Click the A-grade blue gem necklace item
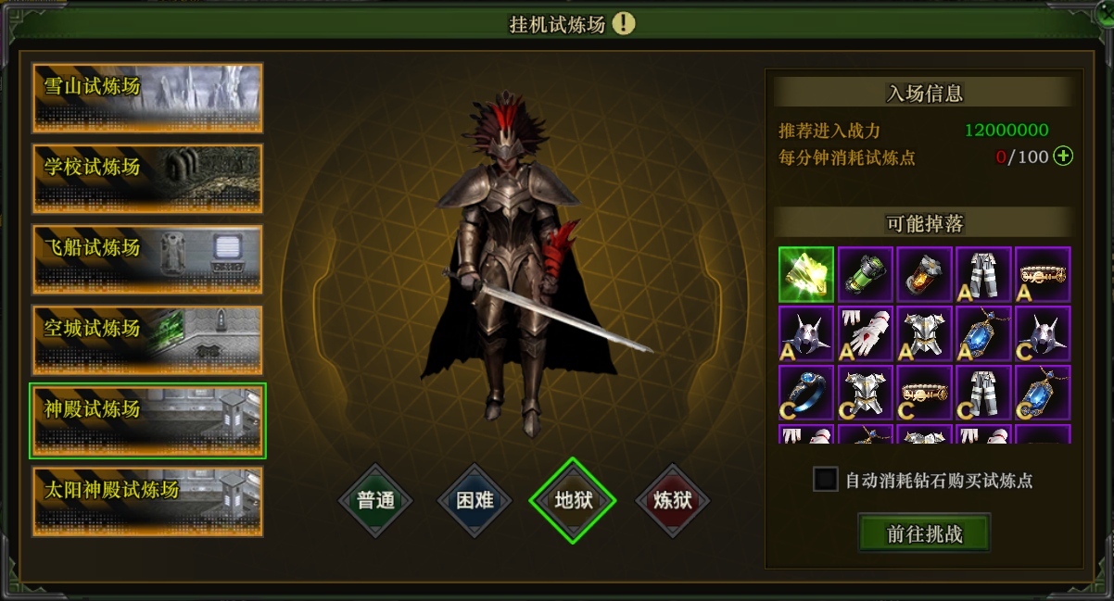This screenshot has width=1114, height=601. 984,333
